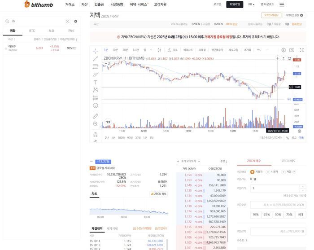The height and width of the screenshot is (250, 314).
Task: Select the brush drawing tool
Action: click(x=96, y=75)
